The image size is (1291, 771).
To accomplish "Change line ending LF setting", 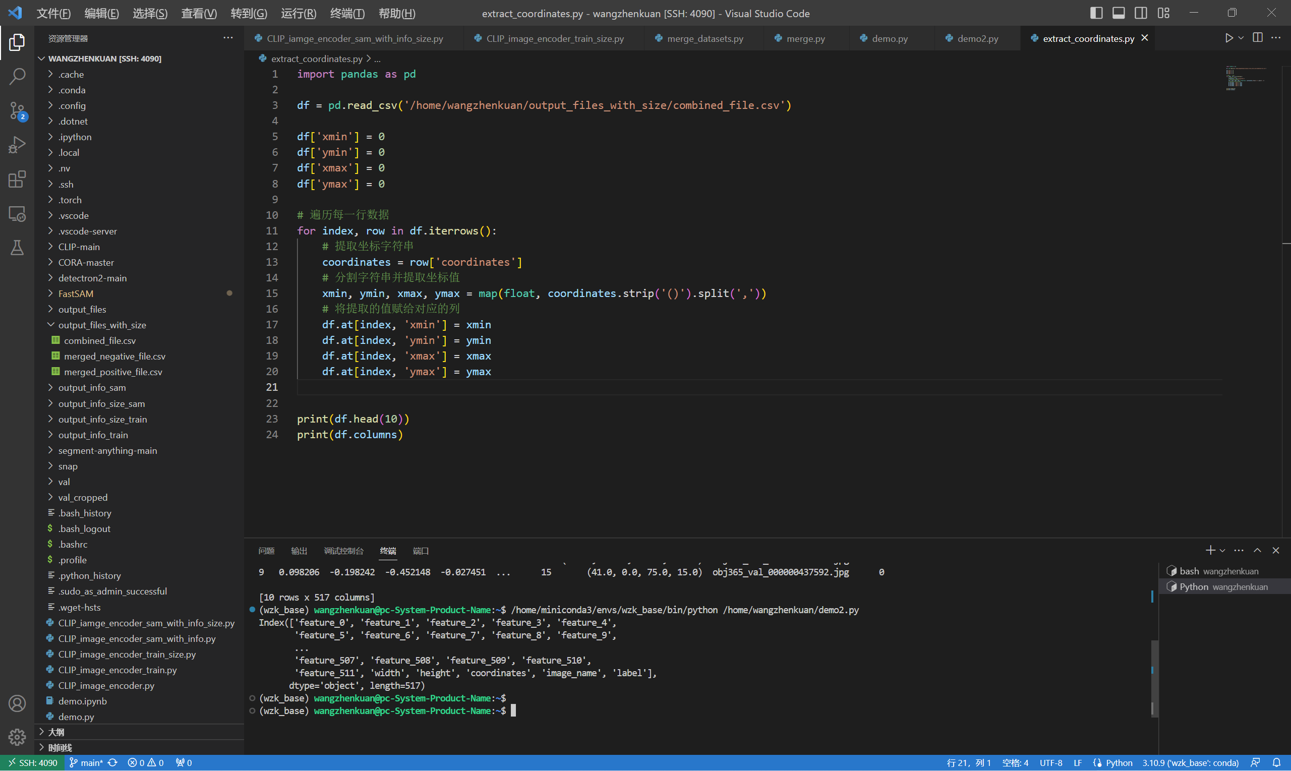I will click(x=1077, y=763).
